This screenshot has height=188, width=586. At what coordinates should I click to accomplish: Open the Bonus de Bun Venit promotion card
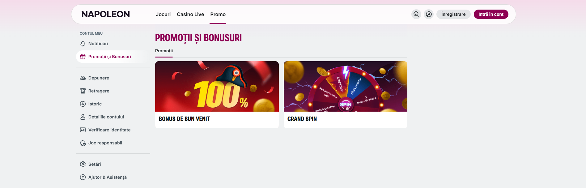pyautogui.click(x=217, y=95)
